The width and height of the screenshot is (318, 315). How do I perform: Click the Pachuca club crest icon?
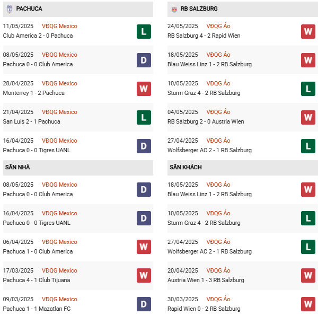pos(10,9)
